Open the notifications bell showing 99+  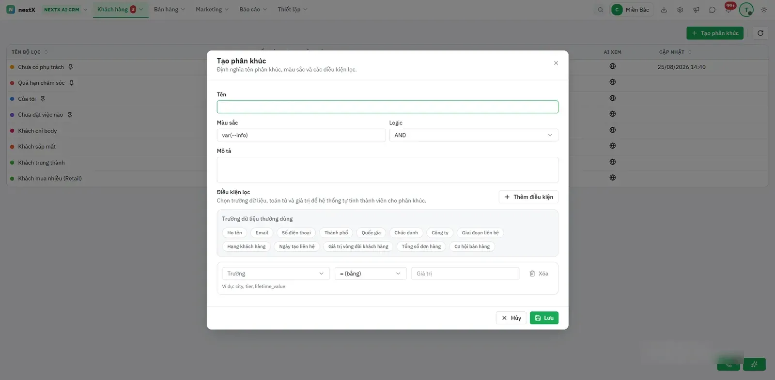(728, 9)
